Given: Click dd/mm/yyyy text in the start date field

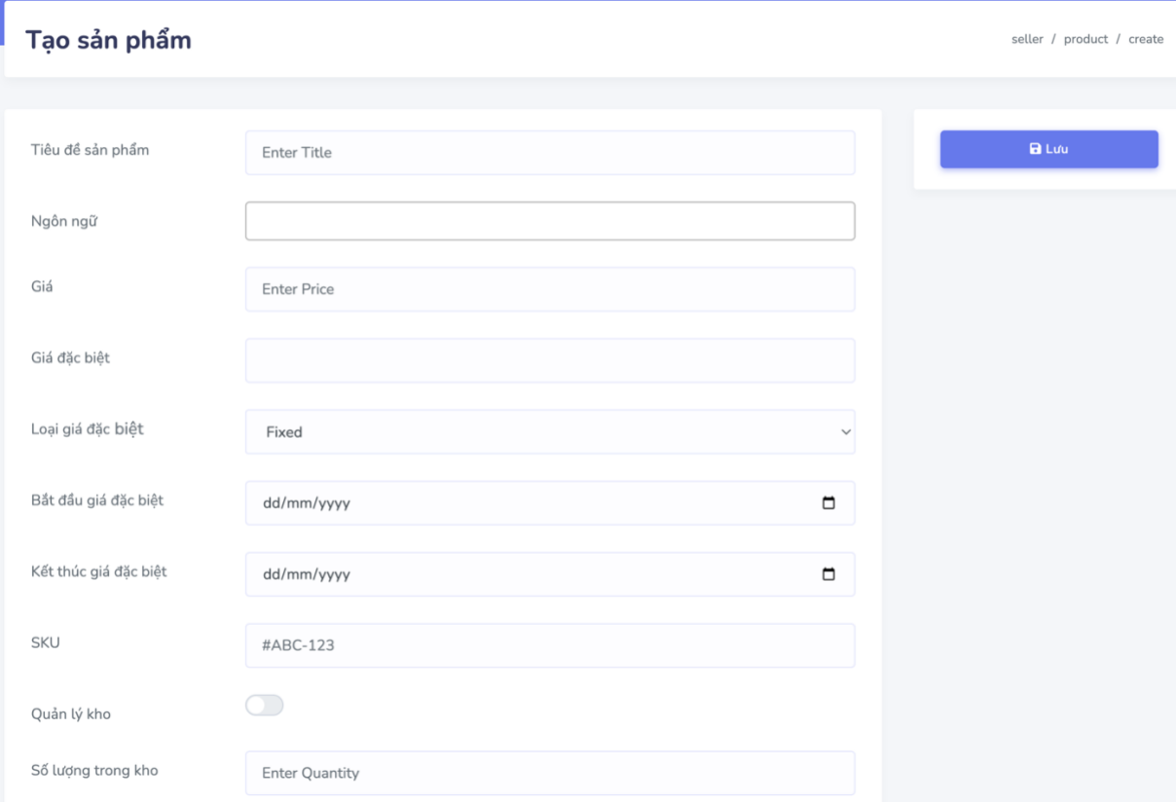Looking at the screenshot, I should point(307,504).
